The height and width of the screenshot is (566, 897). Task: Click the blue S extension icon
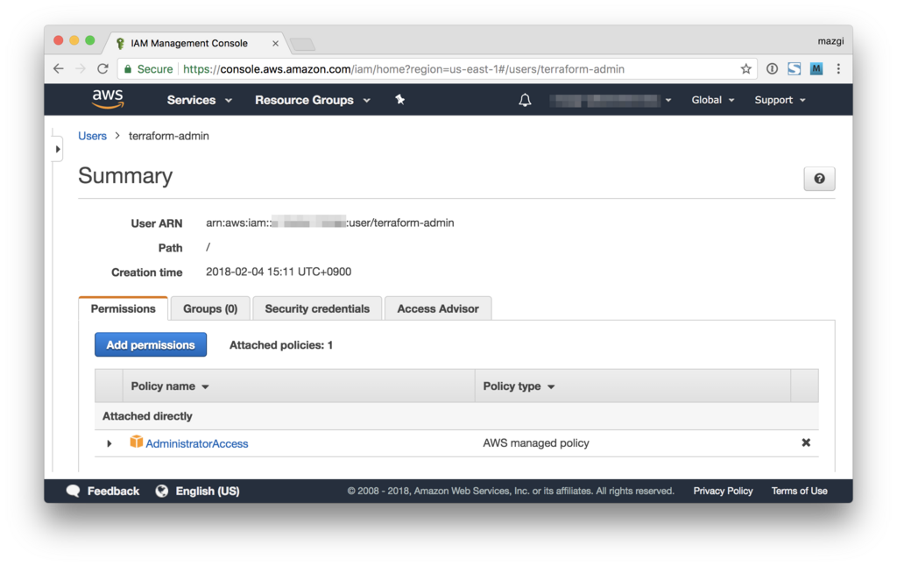click(794, 68)
